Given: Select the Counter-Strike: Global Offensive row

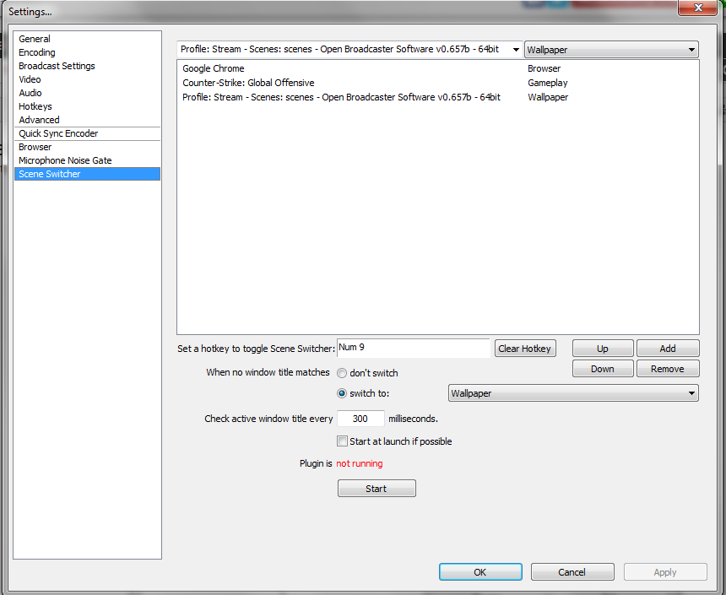Looking at the screenshot, I should pyautogui.click(x=437, y=83).
